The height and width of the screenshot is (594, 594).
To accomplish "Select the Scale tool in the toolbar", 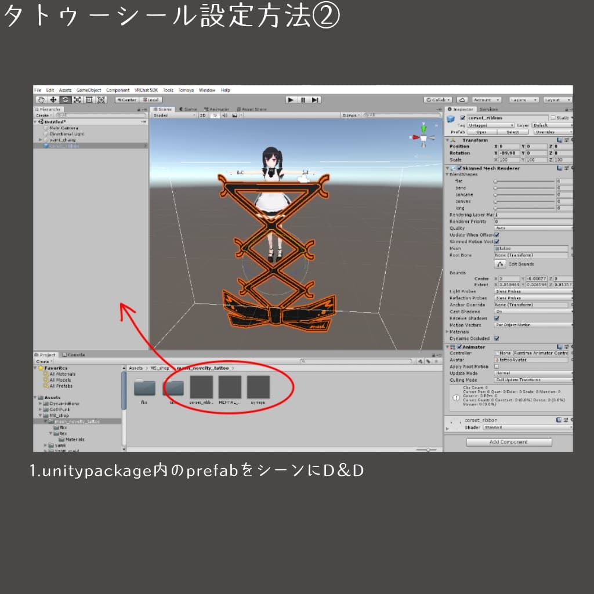I will coord(77,100).
